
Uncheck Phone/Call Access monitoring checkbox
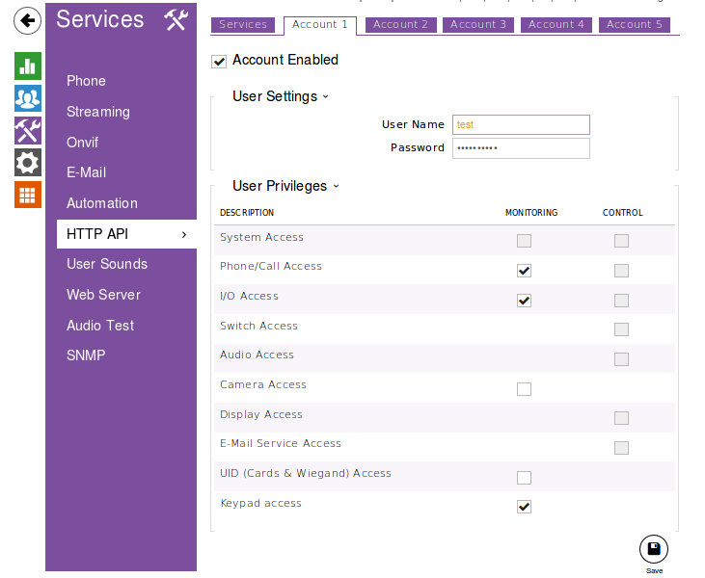524,271
